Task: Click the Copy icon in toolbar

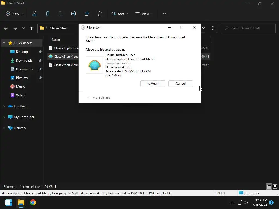Action: (47, 14)
